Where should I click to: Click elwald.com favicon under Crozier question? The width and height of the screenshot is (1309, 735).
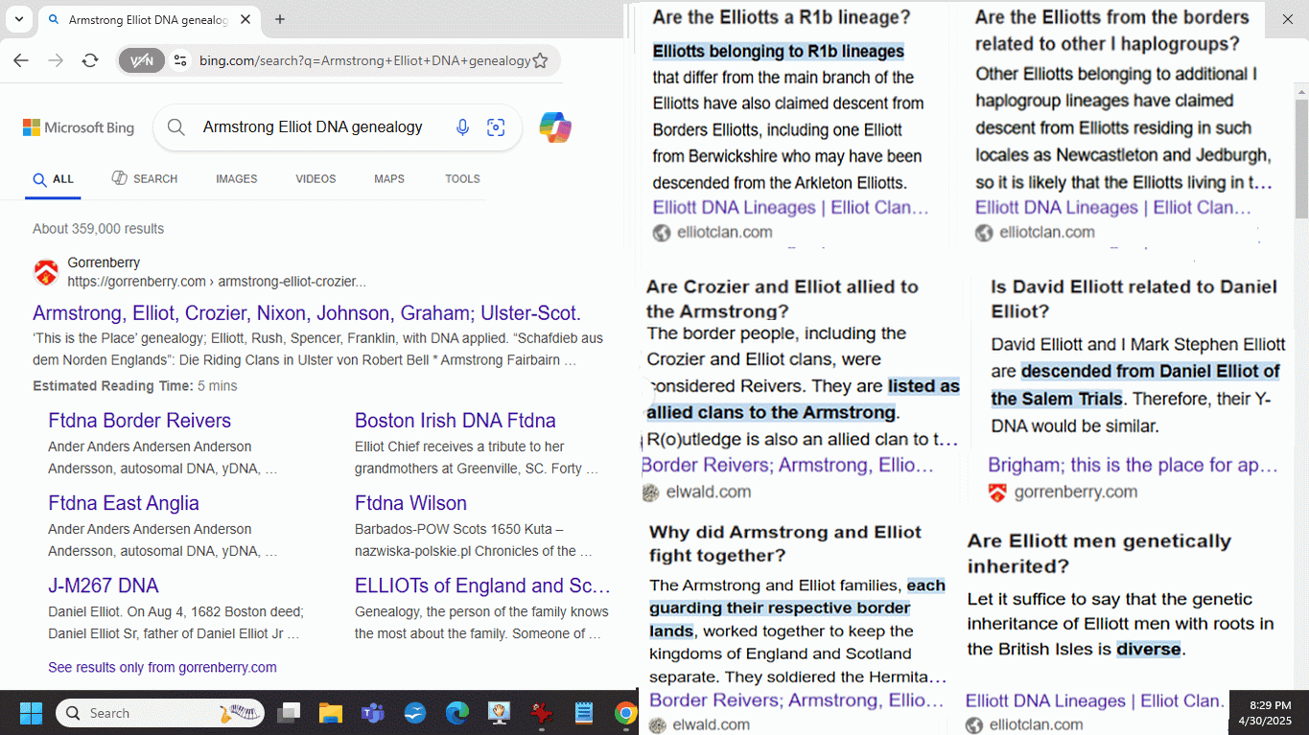[651, 493]
